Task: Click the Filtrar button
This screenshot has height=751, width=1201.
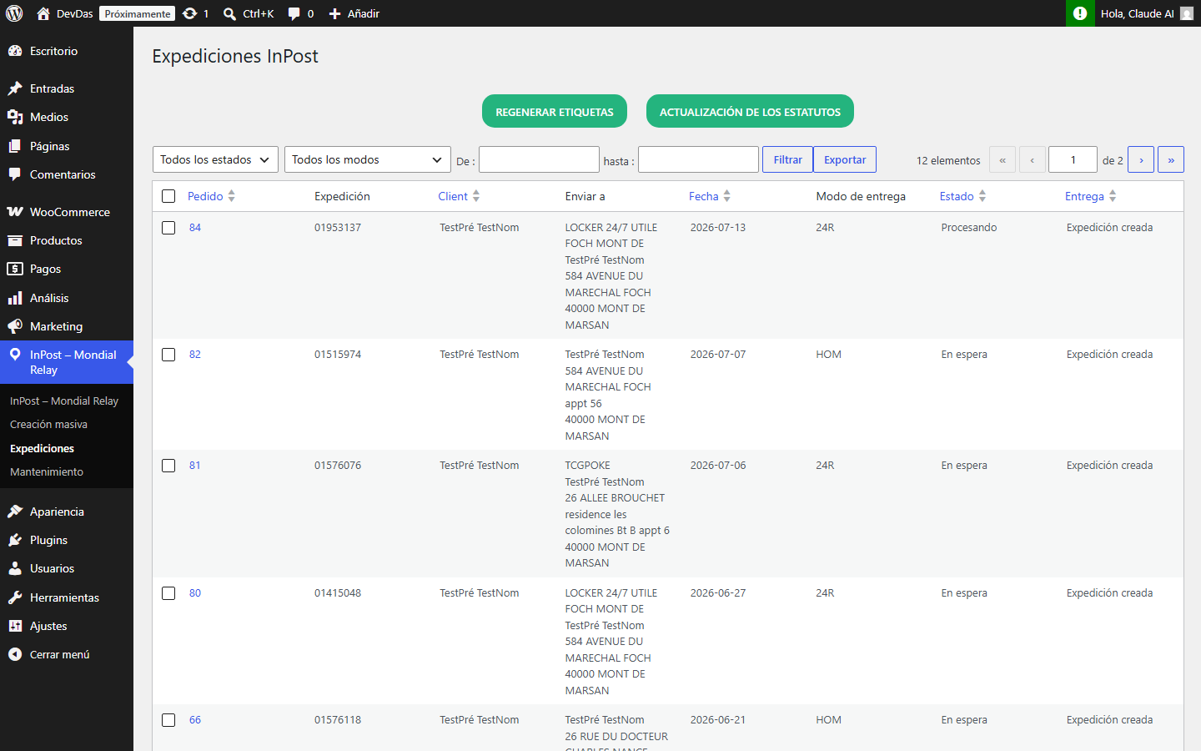Action: pyautogui.click(x=787, y=159)
